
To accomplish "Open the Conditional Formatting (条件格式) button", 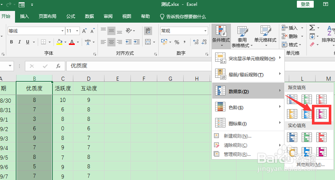I will 221,36.
